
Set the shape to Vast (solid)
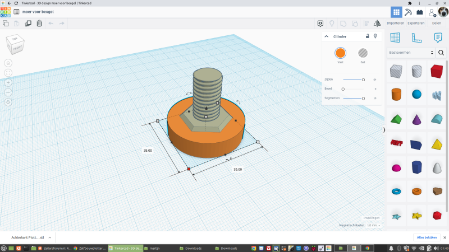pos(340,53)
